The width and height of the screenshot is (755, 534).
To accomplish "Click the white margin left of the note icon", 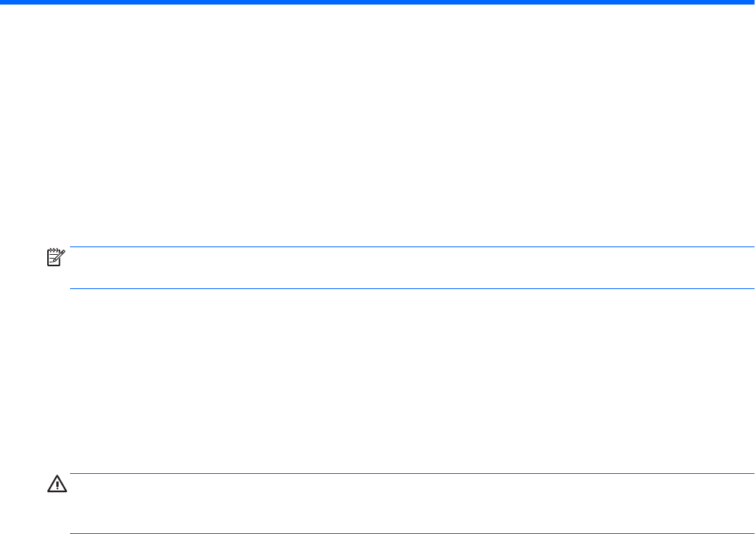I will [x=23, y=259].
